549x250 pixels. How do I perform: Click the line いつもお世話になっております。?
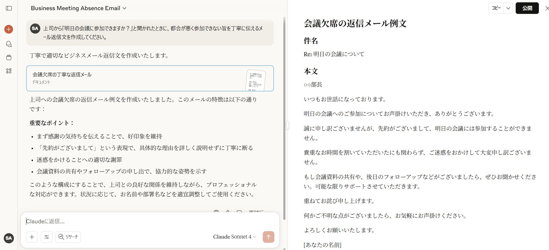(x=345, y=99)
